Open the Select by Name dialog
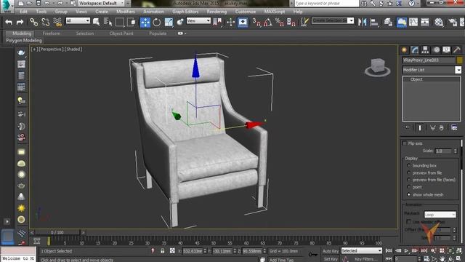Screen dimensions: 465x262 (108, 23)
